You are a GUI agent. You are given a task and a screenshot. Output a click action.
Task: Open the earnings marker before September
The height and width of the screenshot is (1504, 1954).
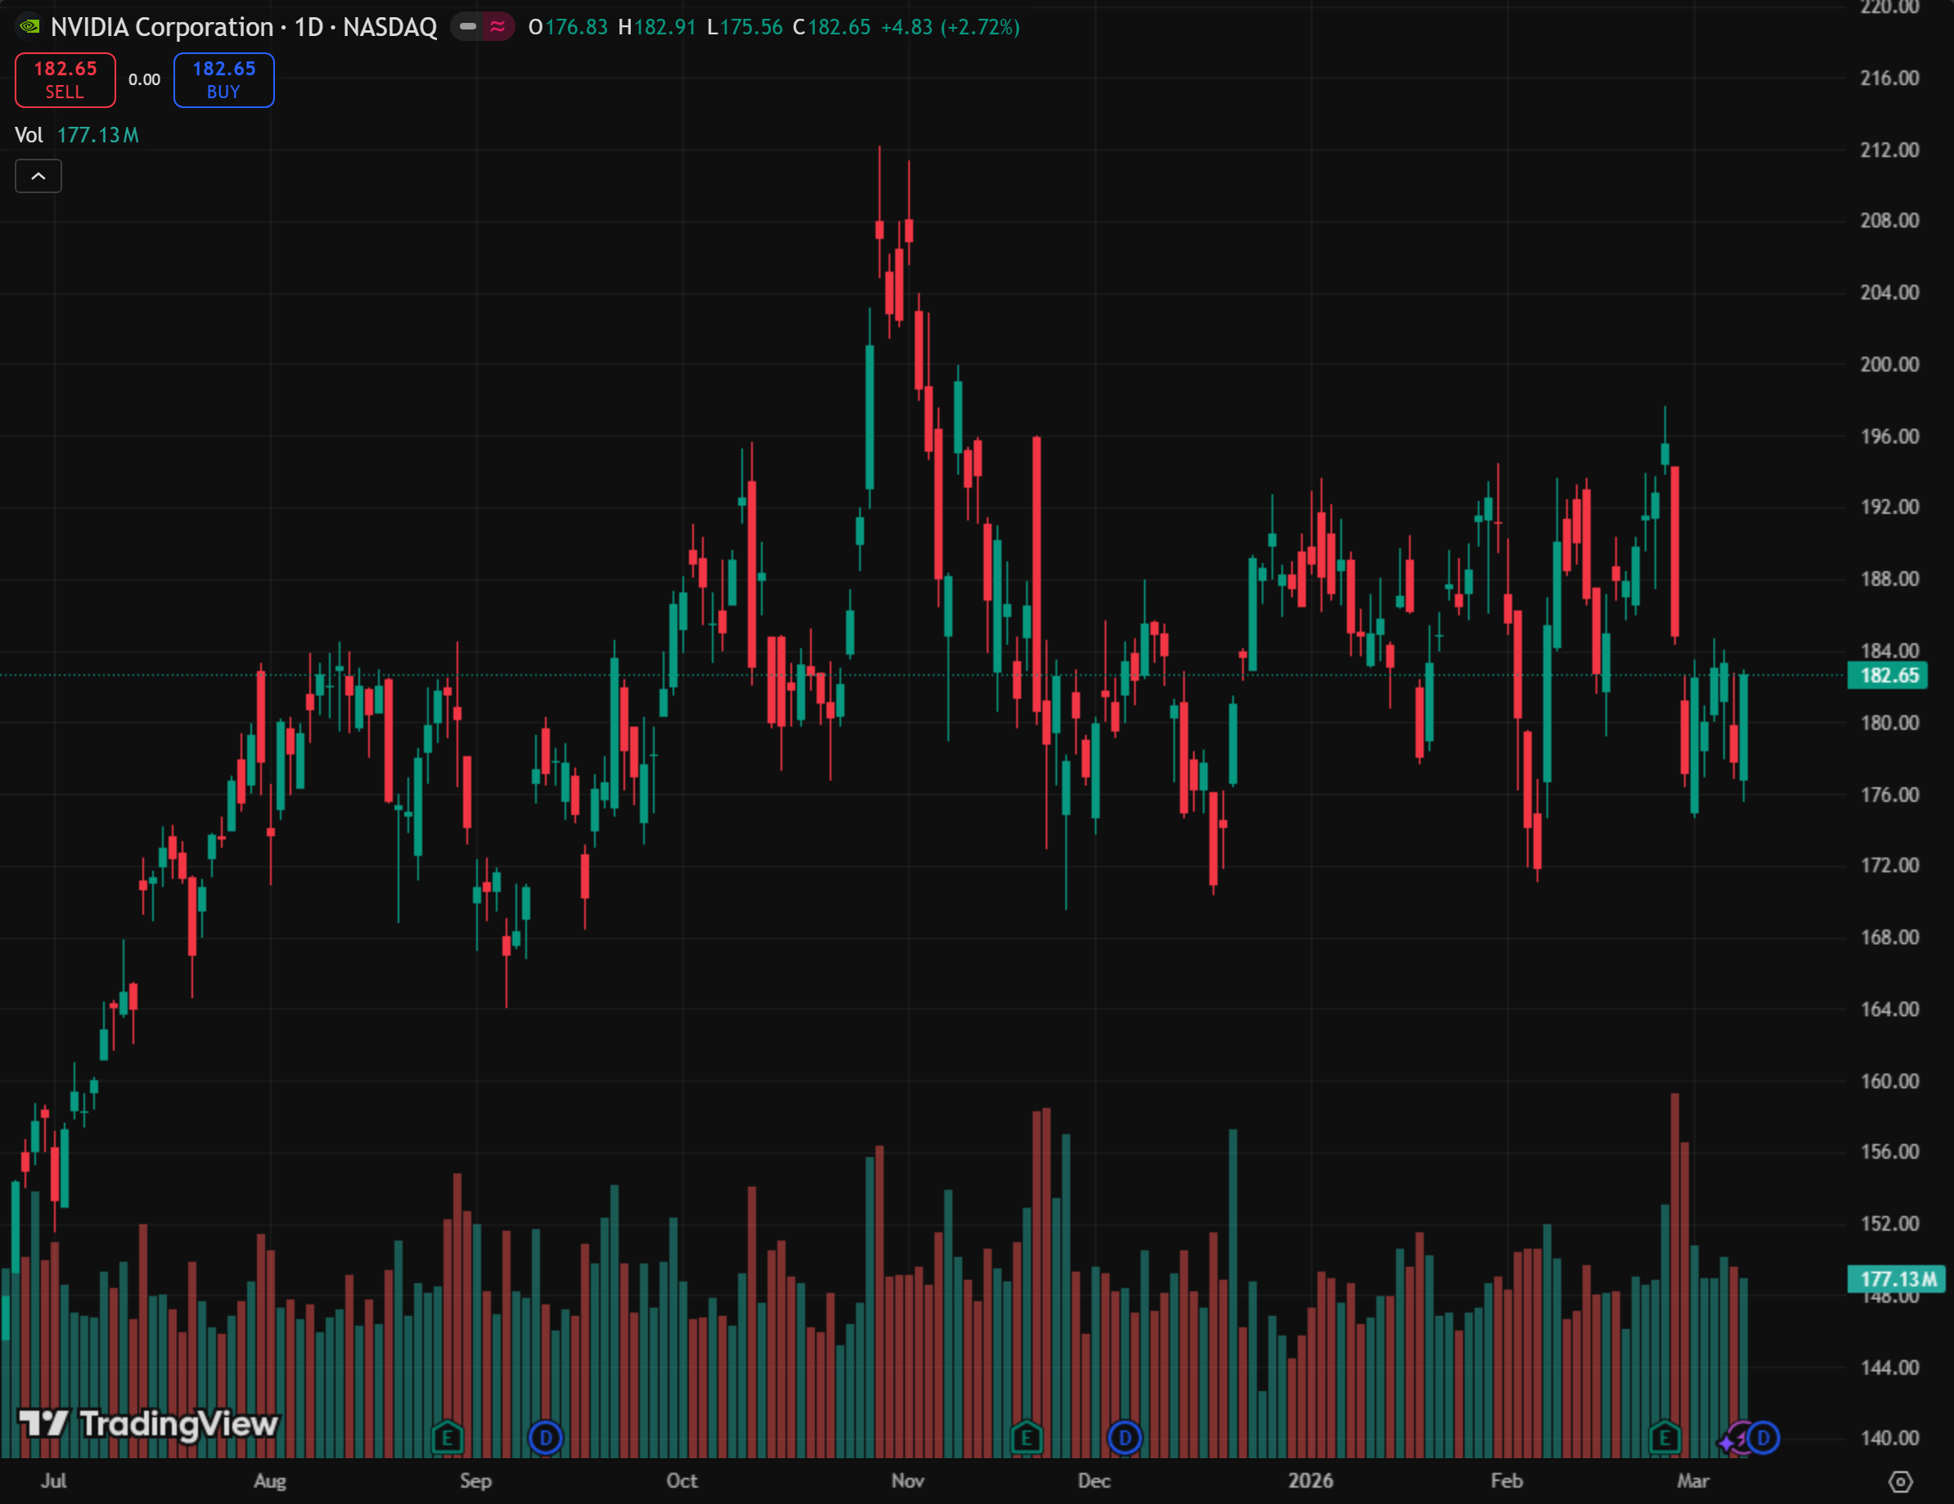tap(448, 1438)
